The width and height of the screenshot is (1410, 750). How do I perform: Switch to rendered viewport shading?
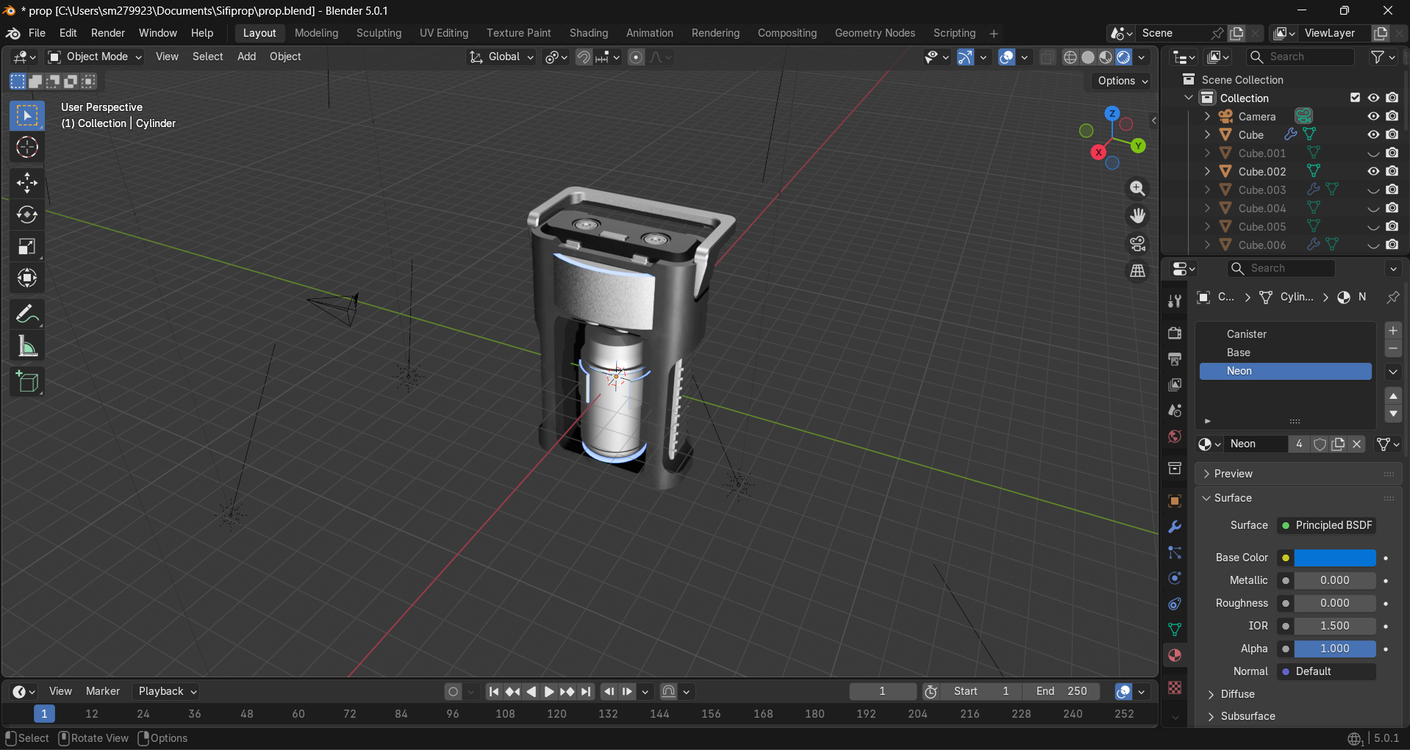[1123, 57]
